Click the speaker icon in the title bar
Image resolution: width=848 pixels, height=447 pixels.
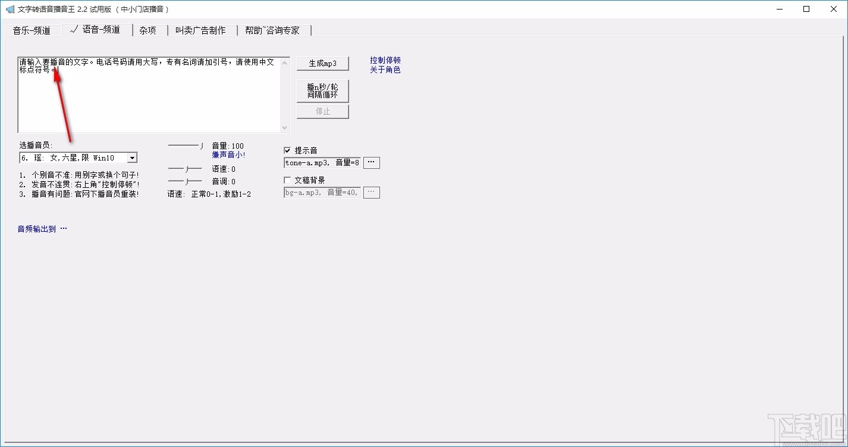tap(10, 9)
